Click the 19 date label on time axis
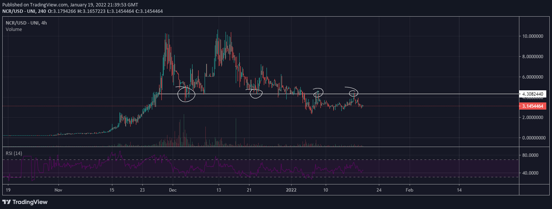552x209 pixels. tap(8, 189)
